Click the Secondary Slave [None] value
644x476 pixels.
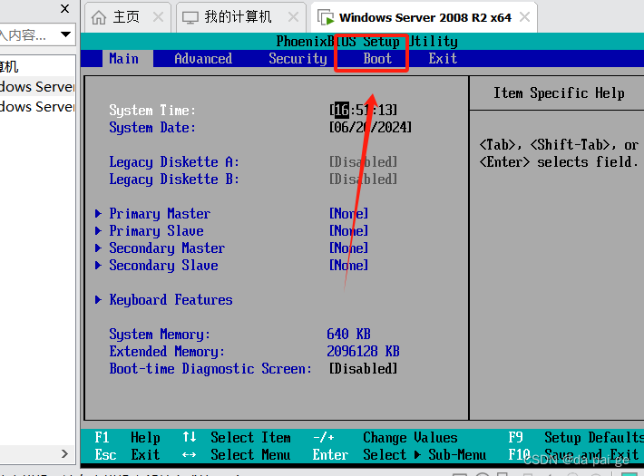click(x=348, y=265)
